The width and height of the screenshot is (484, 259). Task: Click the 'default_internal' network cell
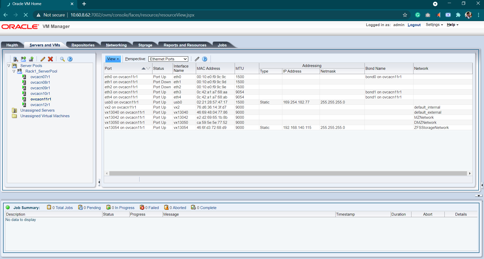tap(427, 107)
